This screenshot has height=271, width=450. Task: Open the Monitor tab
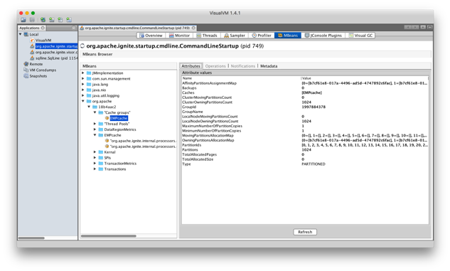(179, 36)
